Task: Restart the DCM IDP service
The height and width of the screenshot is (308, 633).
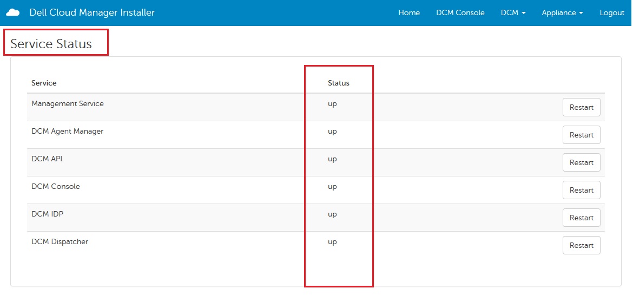Action: [x=581, y=218]
